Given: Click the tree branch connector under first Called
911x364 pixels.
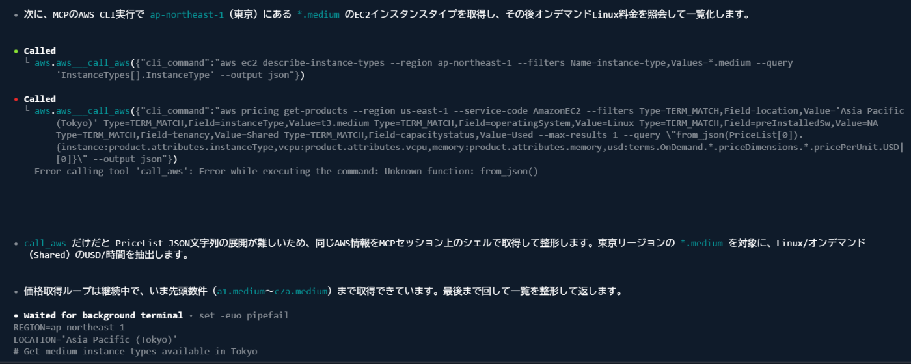Looking at the screenshot, I should [x=27, y=63].
